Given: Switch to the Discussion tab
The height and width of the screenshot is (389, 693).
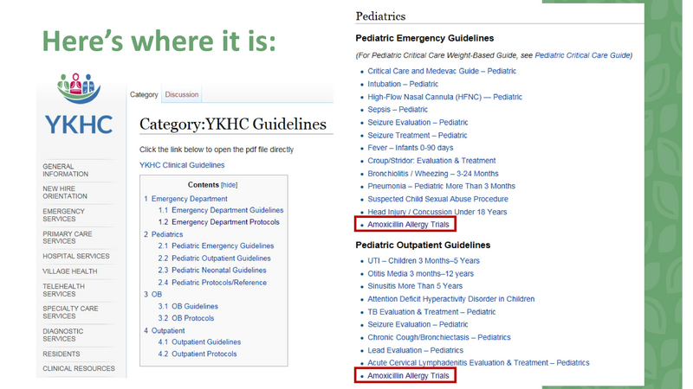Looking at the screenshot, I should tap(182, 95).
